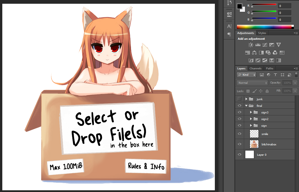The image size is (299, 192).
Task: Open the Adjustments panel flyout menu
Action: 296,33
